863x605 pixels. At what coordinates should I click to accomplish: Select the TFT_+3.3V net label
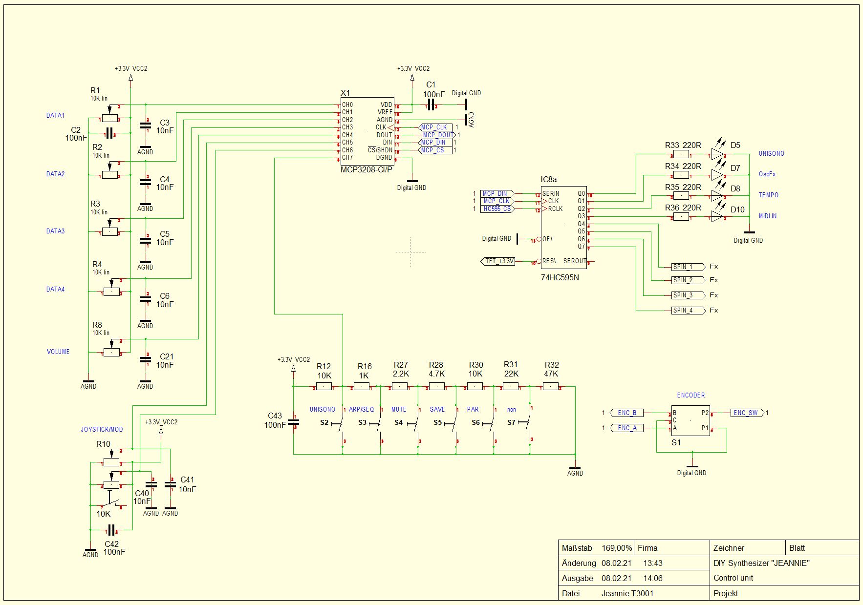[x=498, y=261]
